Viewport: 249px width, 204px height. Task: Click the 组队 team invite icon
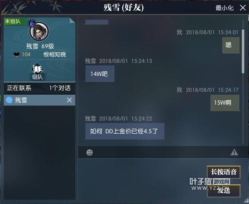click(37, 71)
